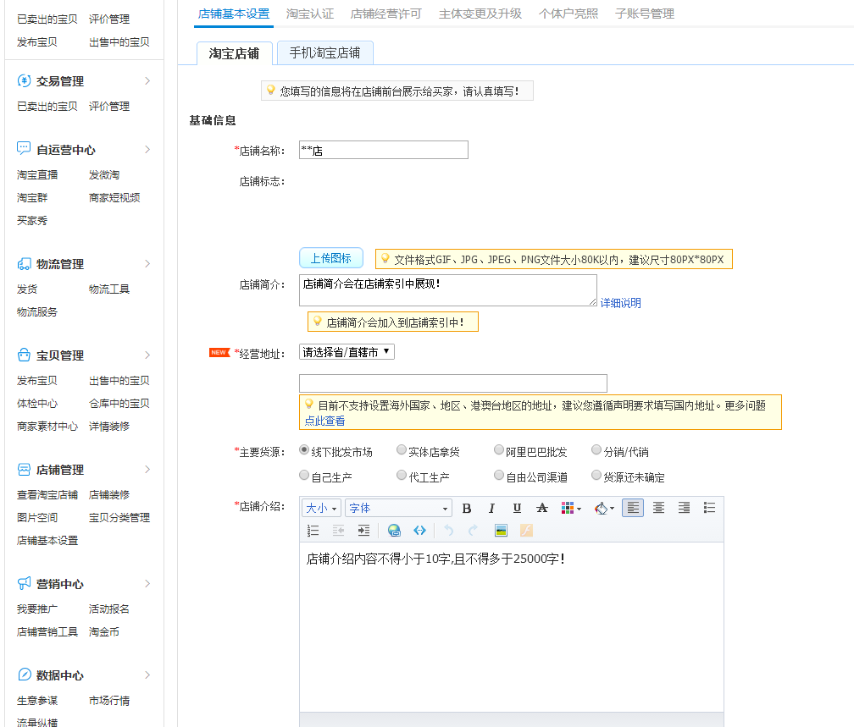This screenshot has height=727, width=854.
Task: Select 货源还未确定 radio option
Action: [596, 476]
